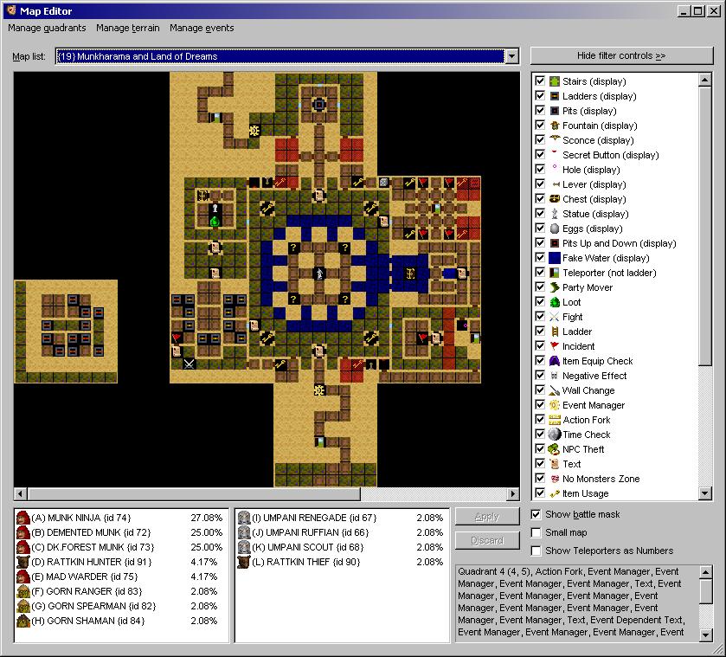Image resolution: width=726 pixels, height=657 pixels.
Task: Open the Manage events menu
Action: click(x=202, y=28)
